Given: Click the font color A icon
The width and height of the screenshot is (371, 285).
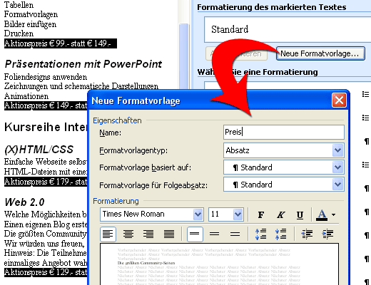Looking at the screenshot, I should click(x=322, y=214).
